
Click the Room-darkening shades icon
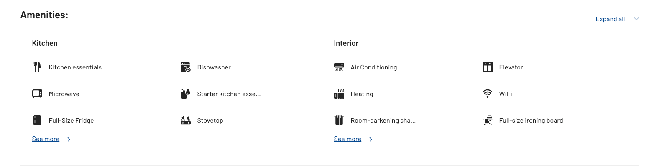[339, 120]
